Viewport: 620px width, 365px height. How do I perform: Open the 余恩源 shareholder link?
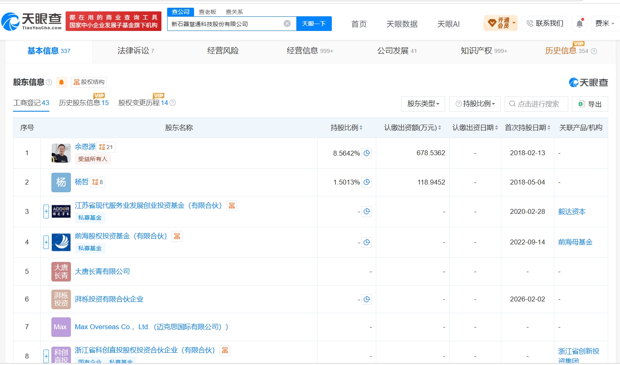click(x=85, y=147)
